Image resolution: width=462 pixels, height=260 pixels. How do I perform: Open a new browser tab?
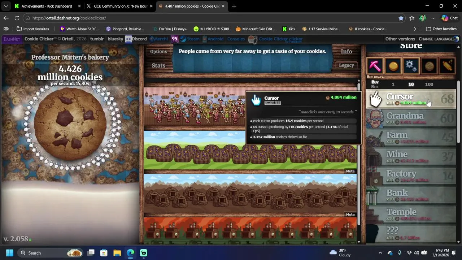[x=234, y=6]
